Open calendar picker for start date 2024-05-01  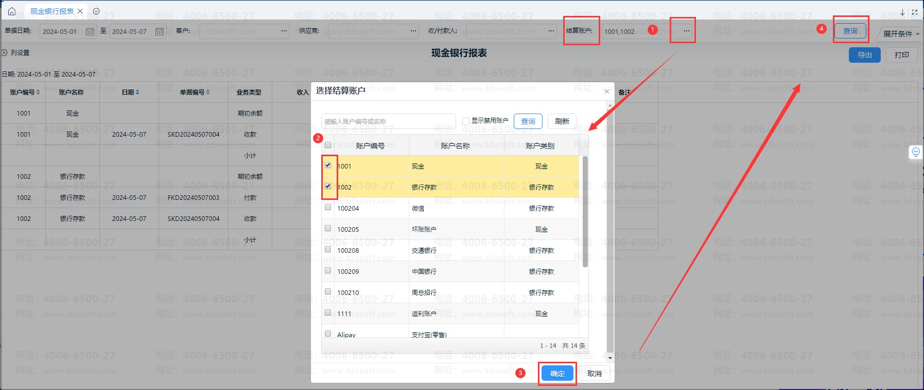click(90, 31)
